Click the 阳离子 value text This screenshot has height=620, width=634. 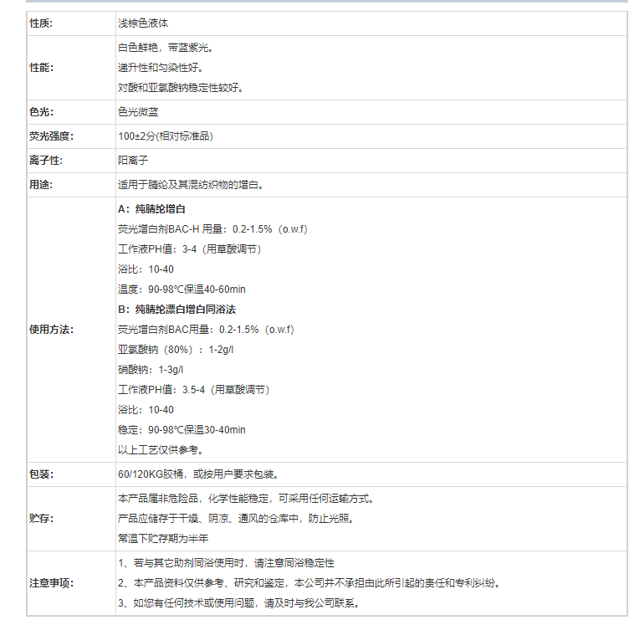point(133,161)
